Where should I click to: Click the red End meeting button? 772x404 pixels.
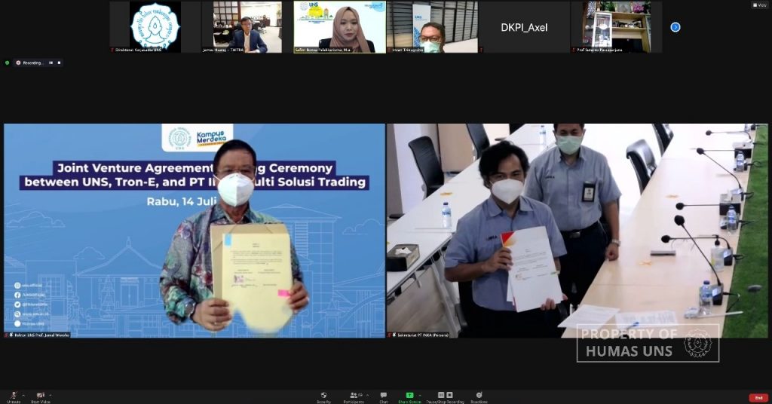[758, 398]
